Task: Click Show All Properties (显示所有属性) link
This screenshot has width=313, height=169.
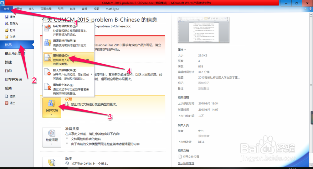Action: click(x=186, y=163)
